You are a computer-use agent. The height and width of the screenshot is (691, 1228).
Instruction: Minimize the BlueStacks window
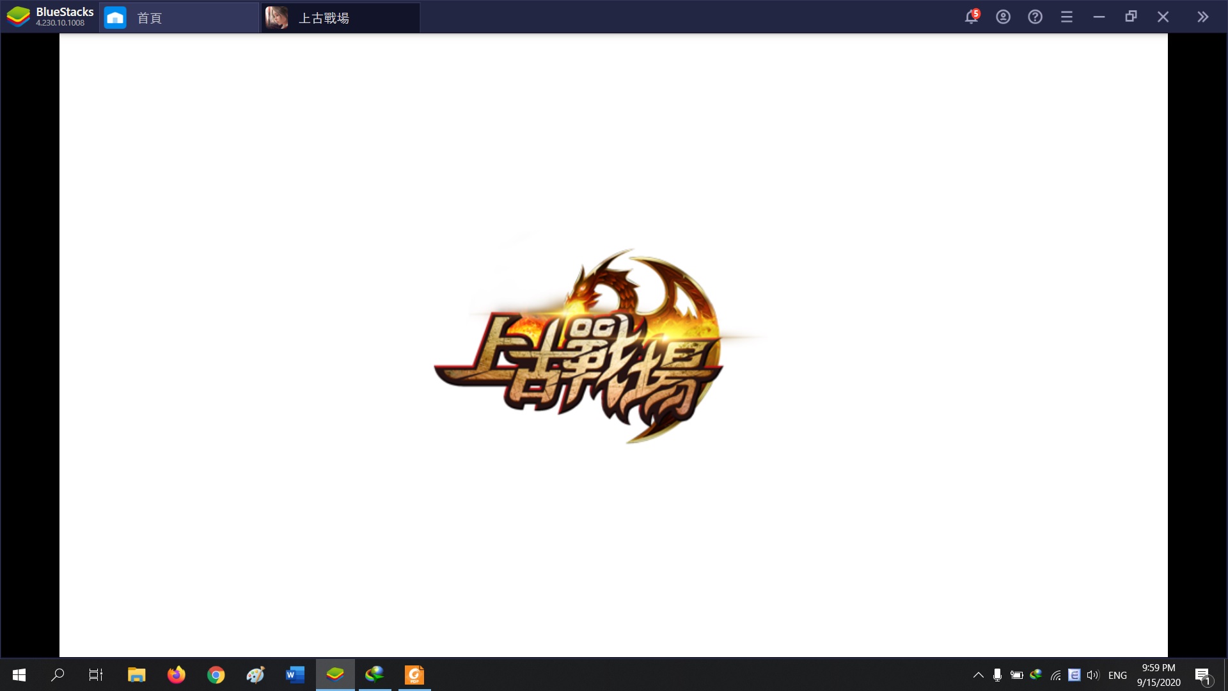tap(1099, 17)
